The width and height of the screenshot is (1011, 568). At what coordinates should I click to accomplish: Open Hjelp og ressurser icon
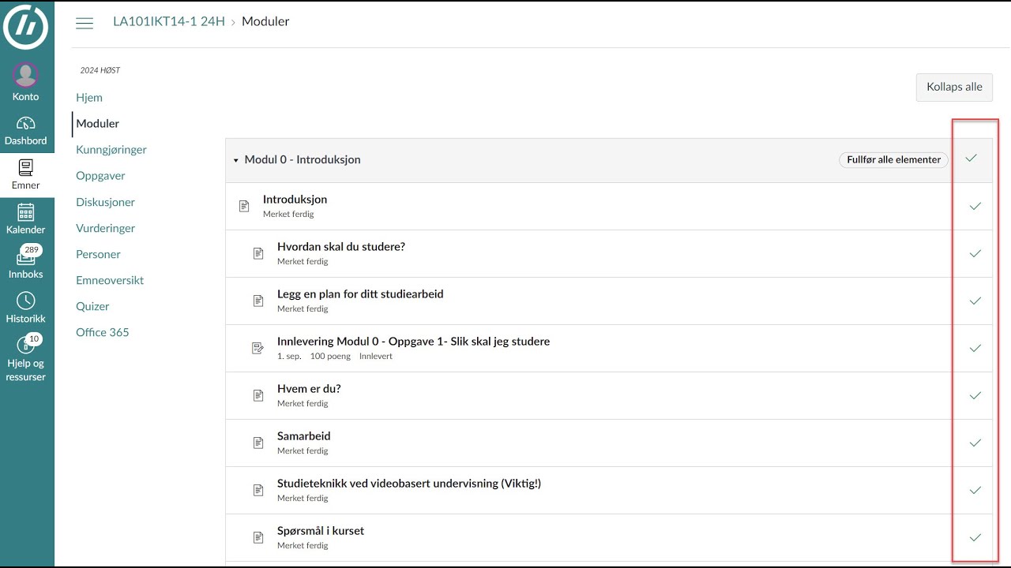(26, 346)
